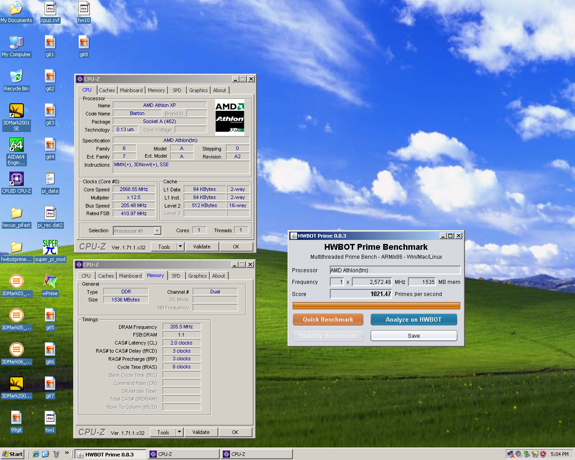Open the git8 image file icon

coord(84,46)
